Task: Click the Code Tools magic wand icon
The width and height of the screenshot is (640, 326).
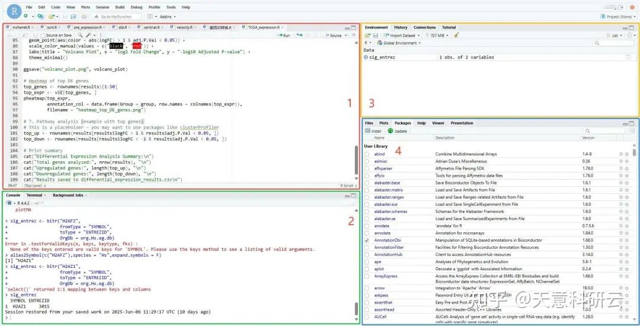Action: click(x=88, y=36)
